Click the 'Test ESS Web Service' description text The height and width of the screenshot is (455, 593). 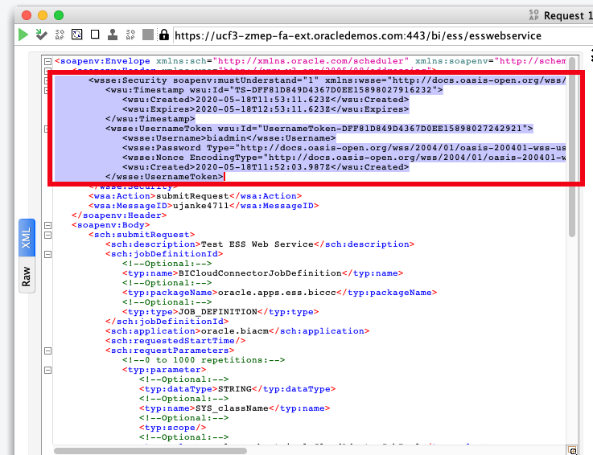[x=257, y=244]
